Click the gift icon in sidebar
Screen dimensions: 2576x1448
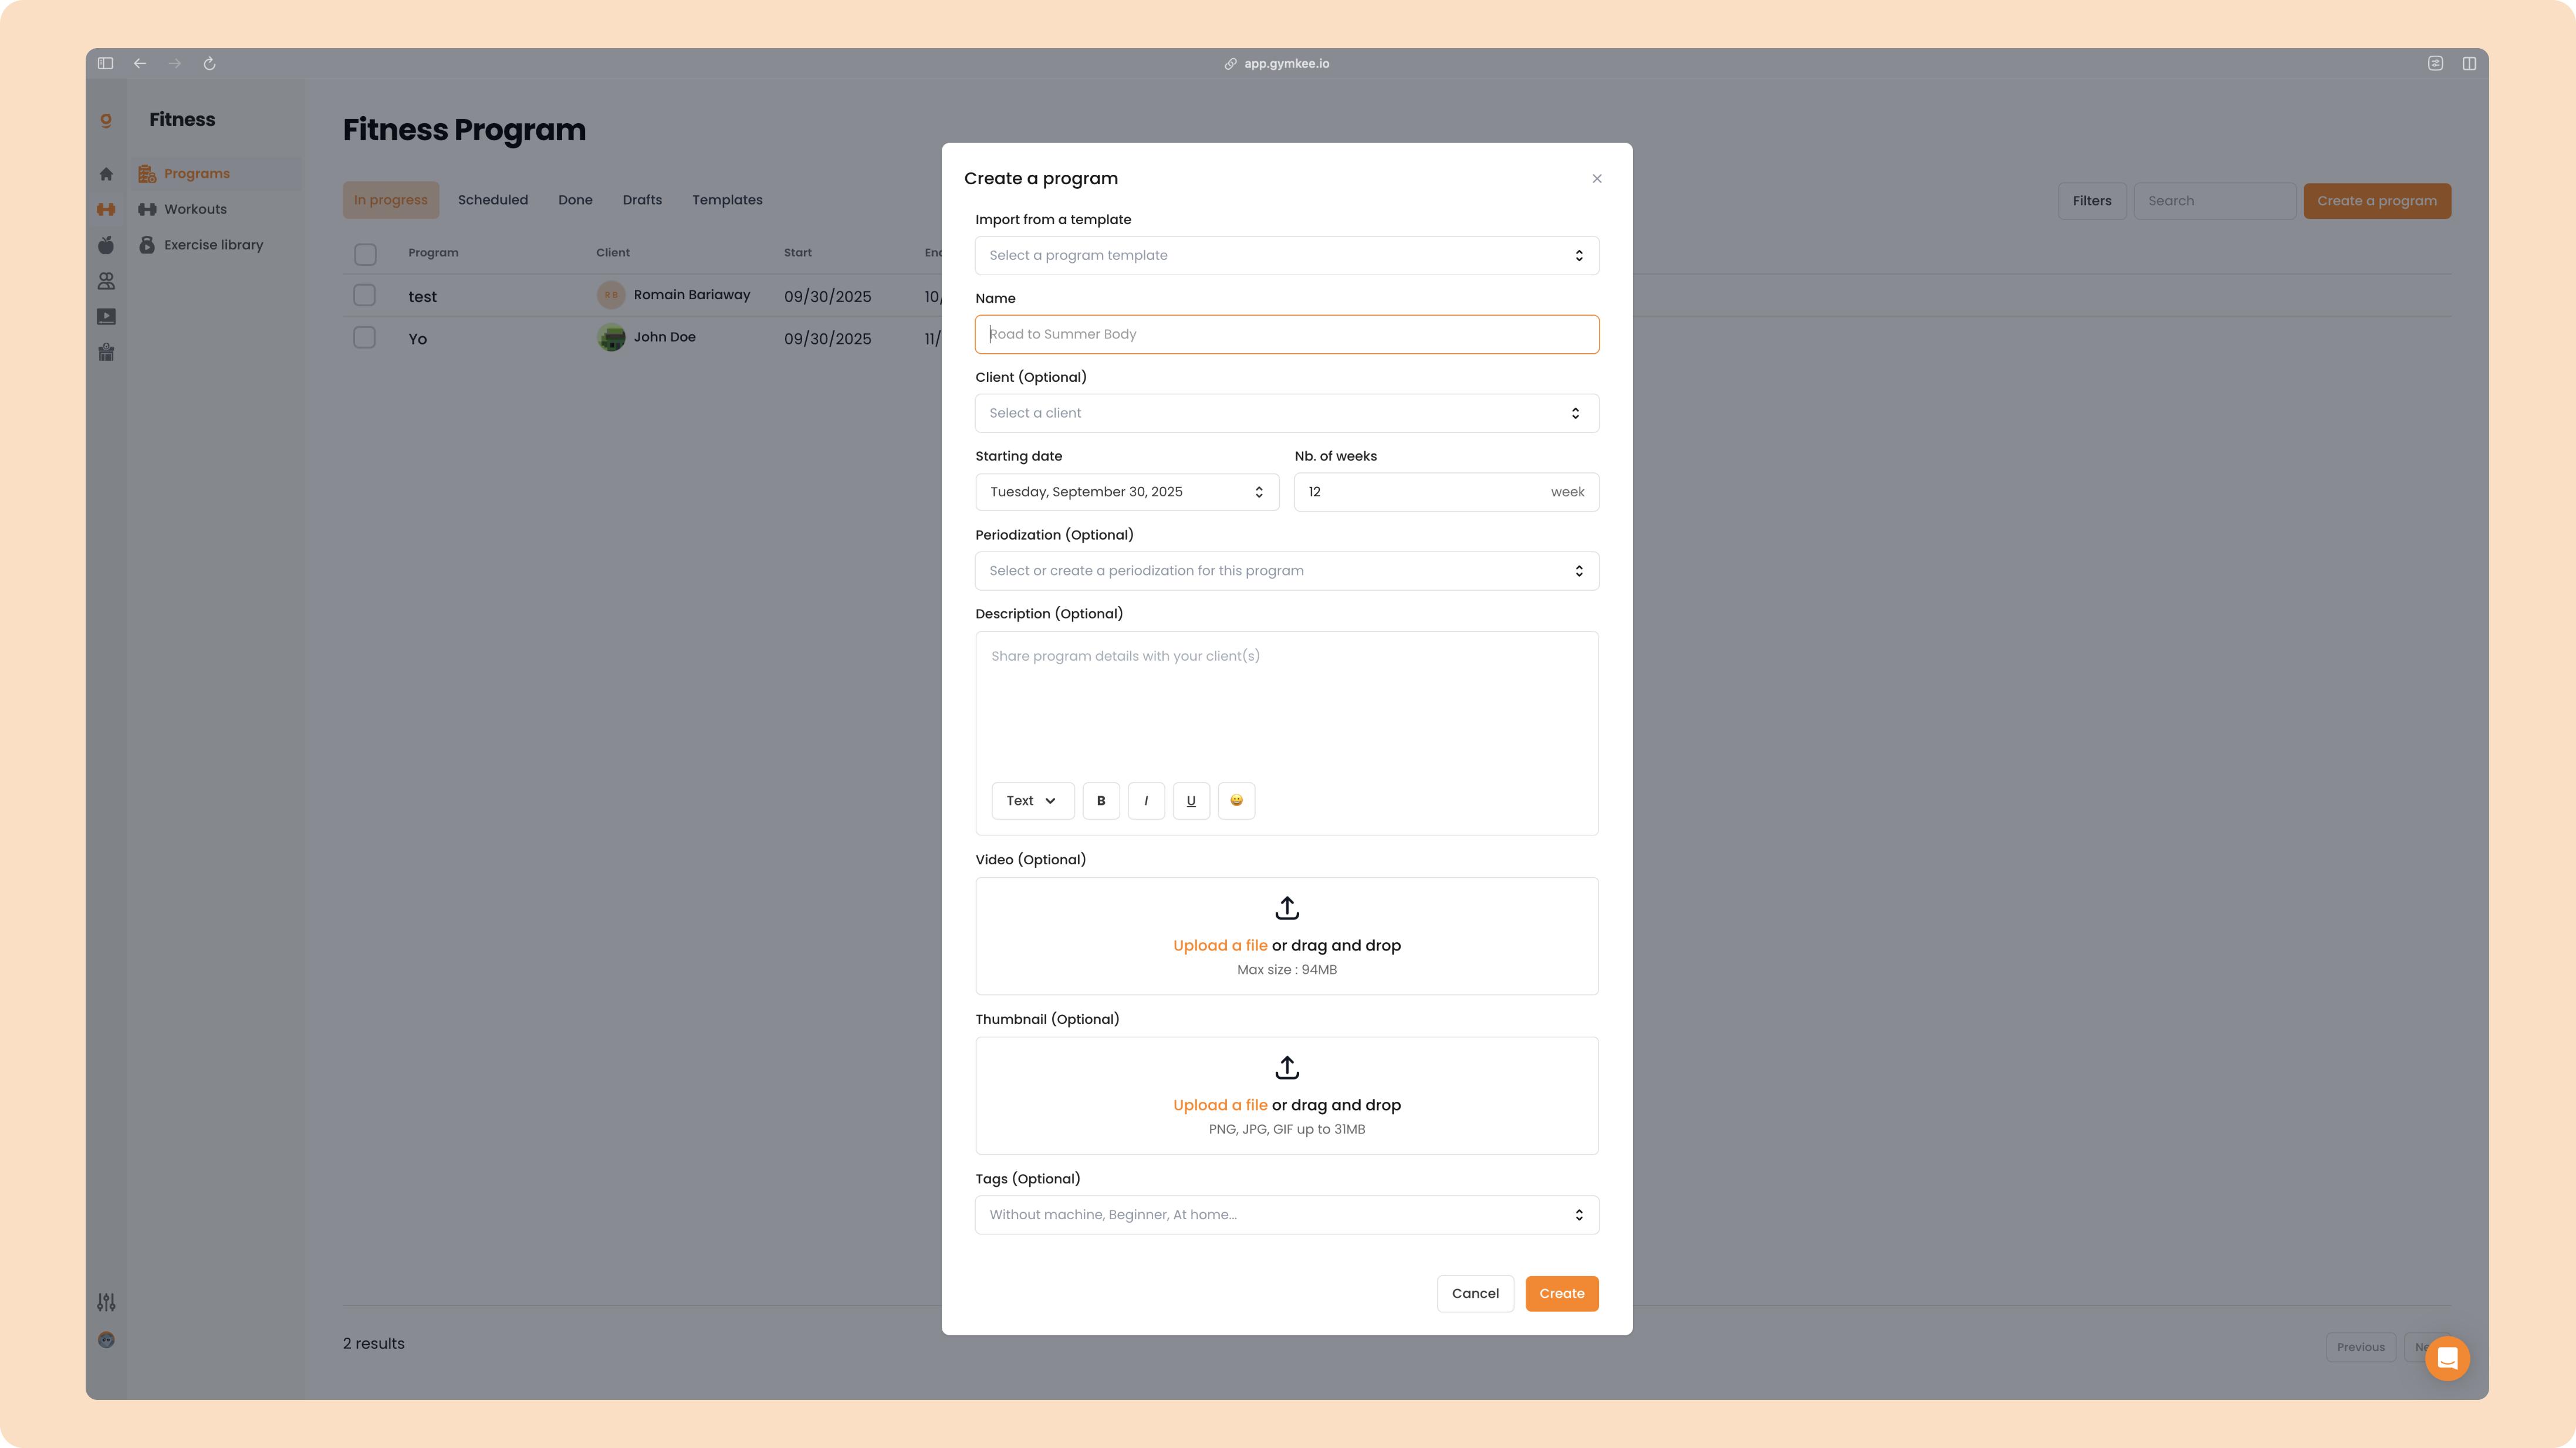pyautogui.click(x=106, y=352)
